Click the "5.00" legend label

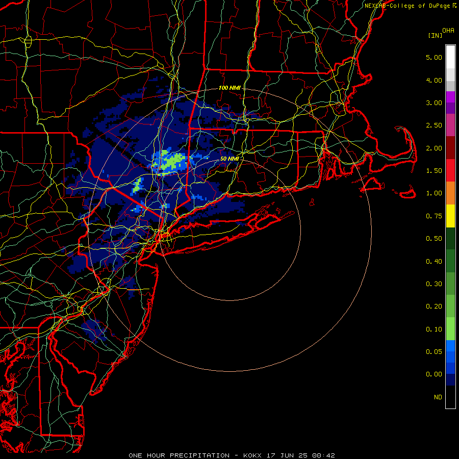434,57
